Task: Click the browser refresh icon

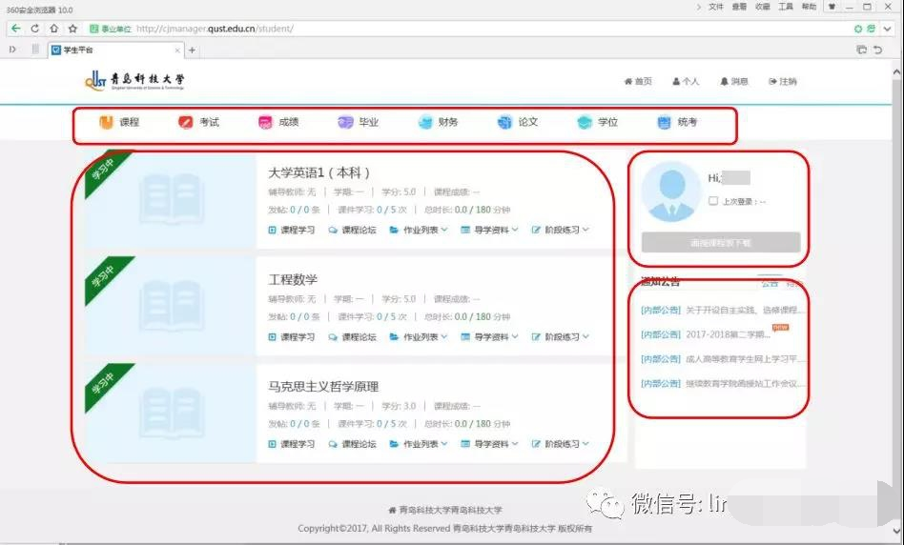Action: (x=35, y=29)
